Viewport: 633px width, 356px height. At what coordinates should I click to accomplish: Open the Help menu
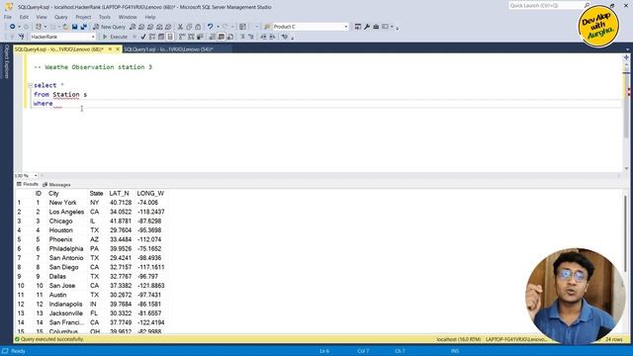(x=150, y=17)
